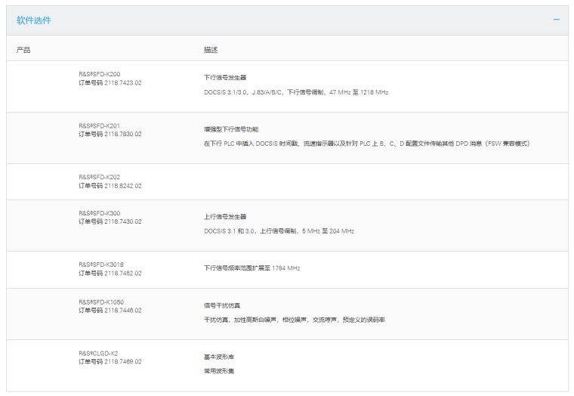
Task: Select the R&S®SFD-K1050 product name
Action: tap(100, 302)
